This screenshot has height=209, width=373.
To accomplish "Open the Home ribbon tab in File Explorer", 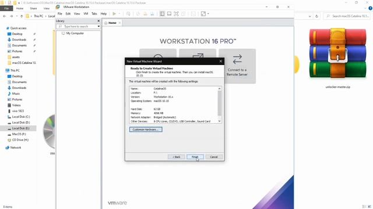I will point(20,8).
